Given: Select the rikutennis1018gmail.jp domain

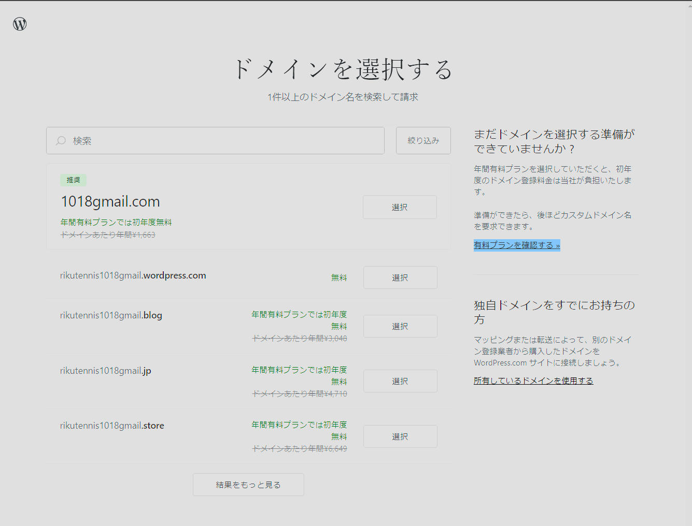Looking at the screenshot, I should coord(400,381).
